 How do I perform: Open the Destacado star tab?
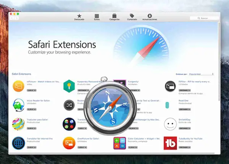[x=79, y=17]
